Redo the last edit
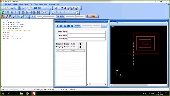The image size is (170, 96). point(40,8)
